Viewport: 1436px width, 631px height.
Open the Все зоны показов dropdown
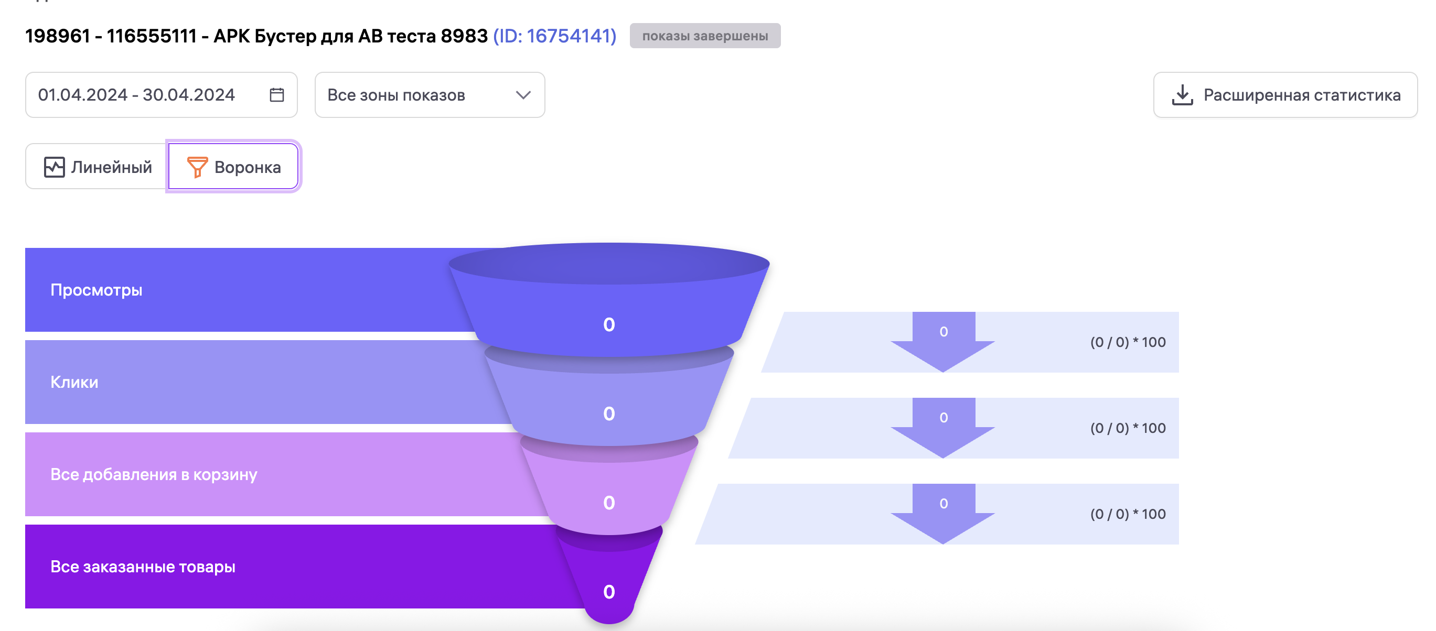(x=429, y=95)
